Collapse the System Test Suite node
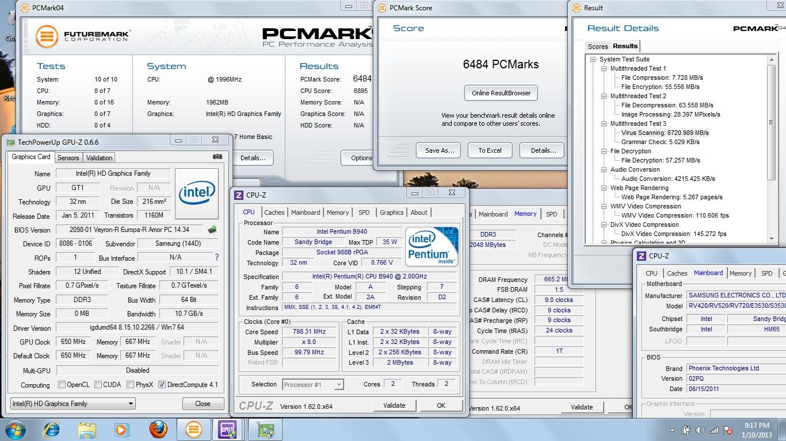The width and height of the screenshot is (786, 441). click(593, 59)
